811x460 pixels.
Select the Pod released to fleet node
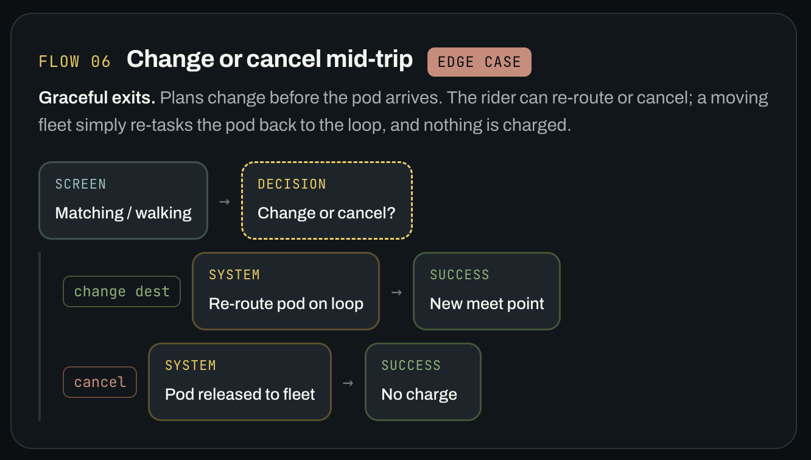pos(240,382)
